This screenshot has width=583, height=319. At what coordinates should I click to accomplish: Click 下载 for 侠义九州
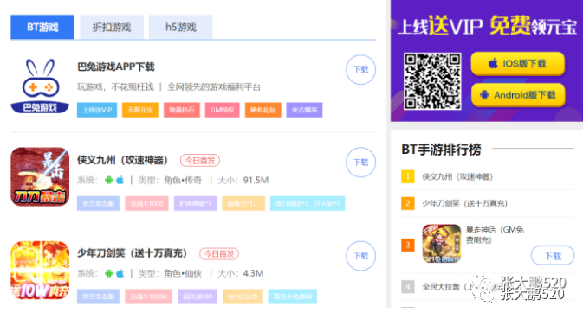[360, 163]
